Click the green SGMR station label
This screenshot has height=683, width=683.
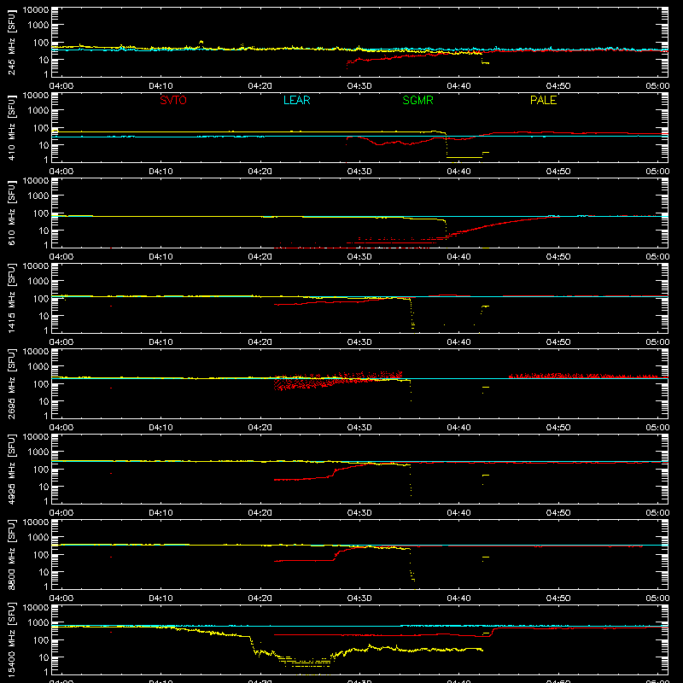(417, 100)
